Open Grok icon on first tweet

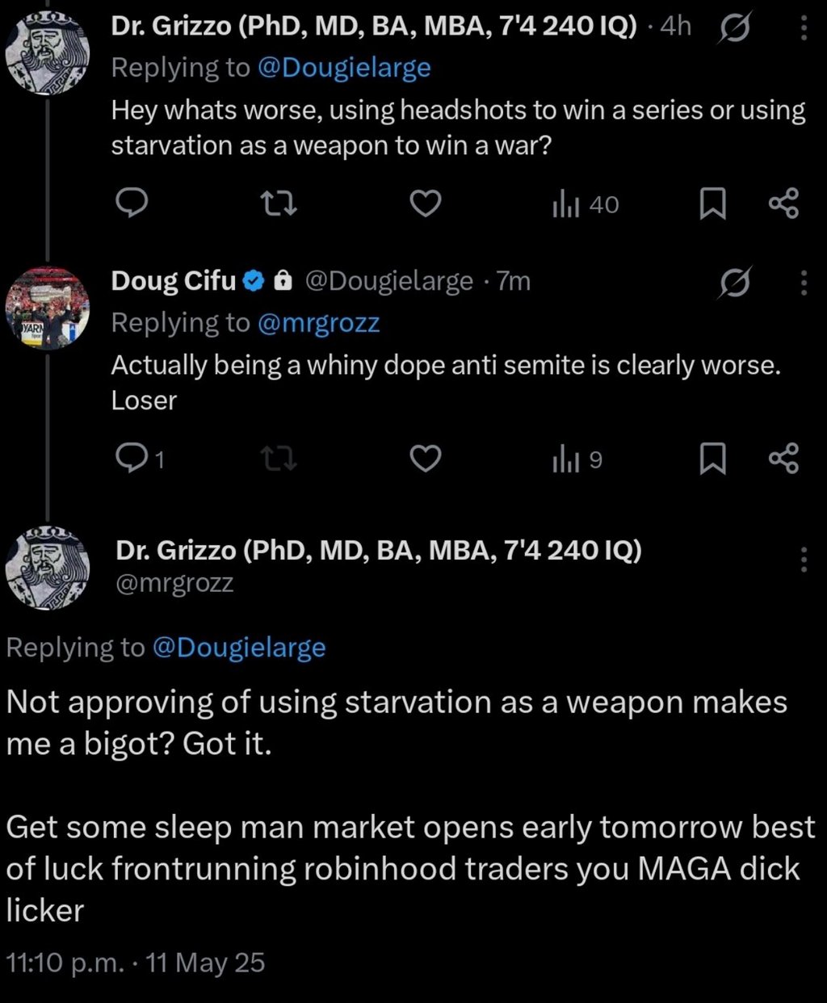click(734, 29)
